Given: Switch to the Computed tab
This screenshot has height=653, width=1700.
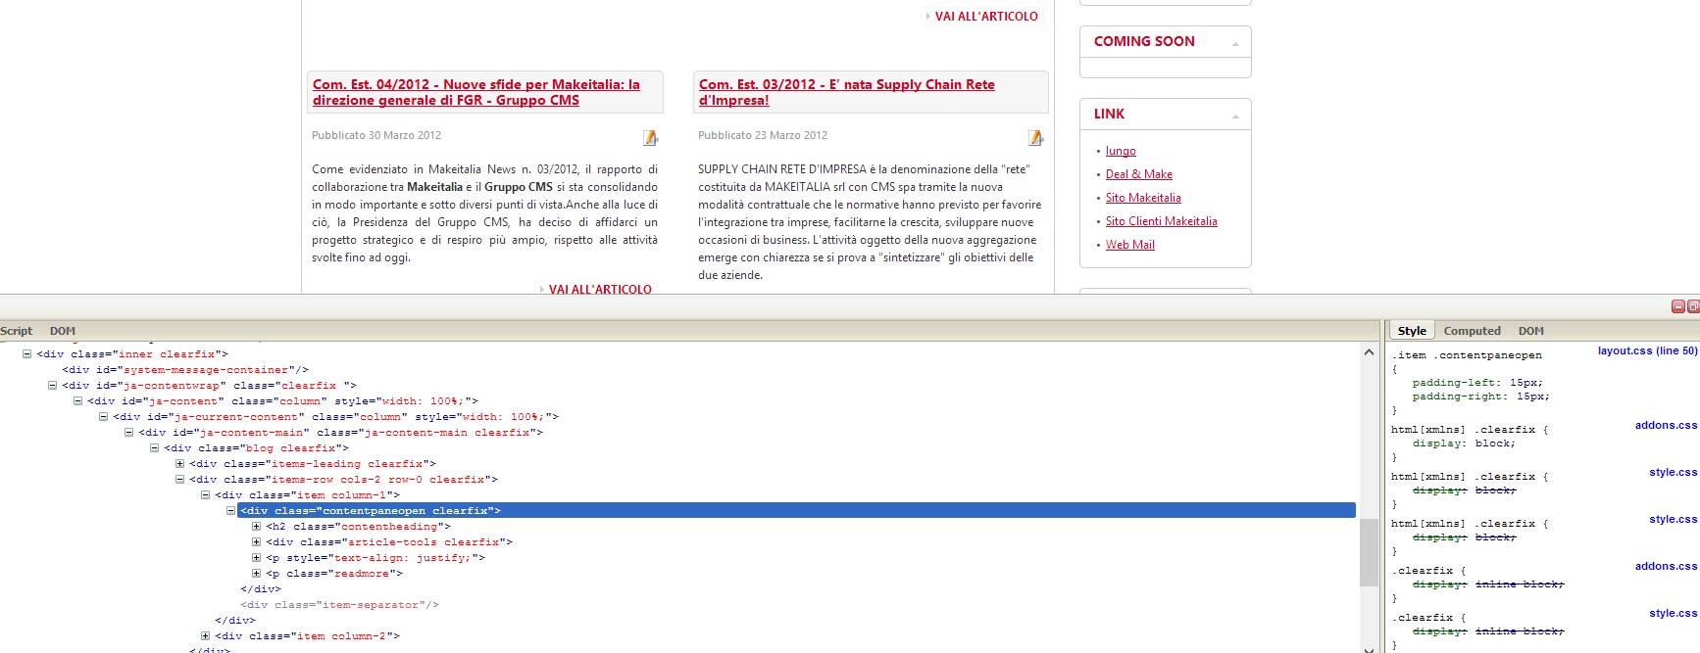Looking at the screenshot, I should [1472, 331].
